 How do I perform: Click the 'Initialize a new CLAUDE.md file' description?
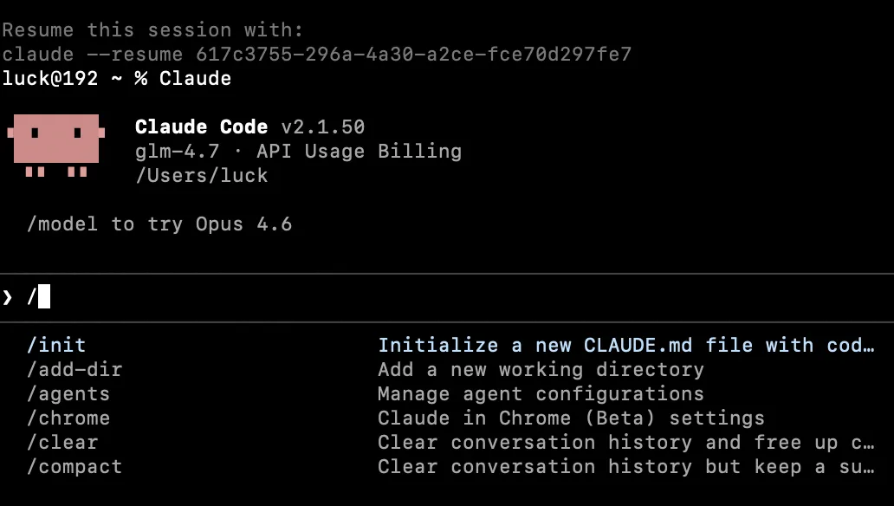point(626,345)
